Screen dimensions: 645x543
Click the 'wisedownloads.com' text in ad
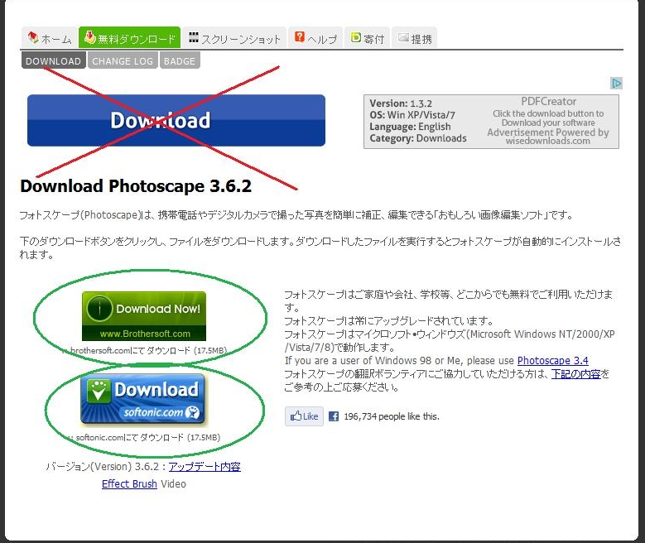(548, 141)
